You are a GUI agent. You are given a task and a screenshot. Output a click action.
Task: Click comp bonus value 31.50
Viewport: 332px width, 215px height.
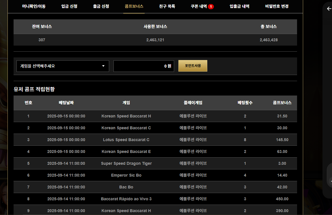(282, 116)
